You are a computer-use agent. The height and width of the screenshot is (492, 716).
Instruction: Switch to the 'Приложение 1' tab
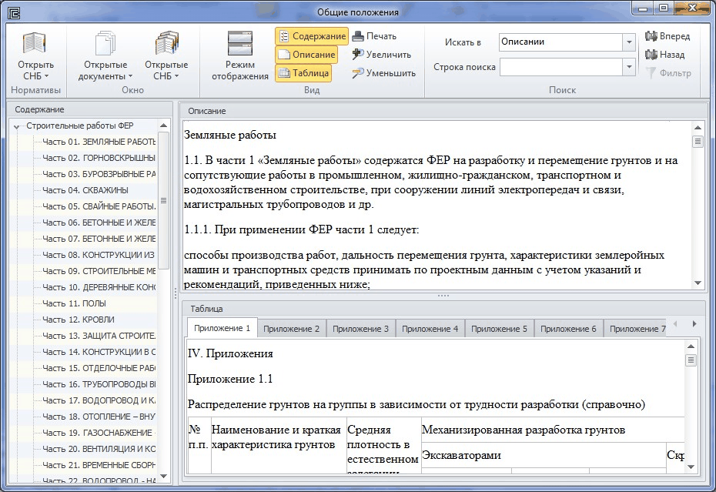222,328
